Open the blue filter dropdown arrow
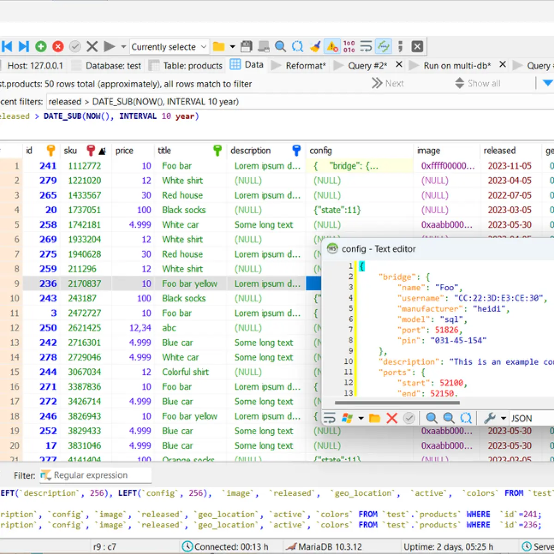Screen dimensions: 554x554 point(548,84)
